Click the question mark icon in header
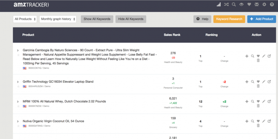 click(x=272, y=4)
